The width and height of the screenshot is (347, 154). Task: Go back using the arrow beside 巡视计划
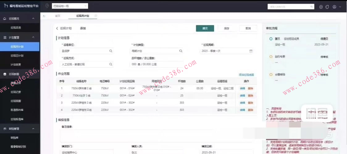57,28
